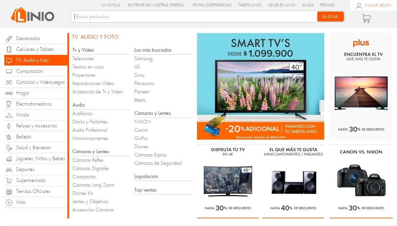The image size is (397, 226).
Task: Open the Canon vs. Nikon cameras promo
Action: pyautogui.click(x=361, y=181)
